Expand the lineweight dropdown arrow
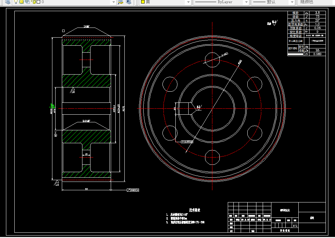The image size is (335, 238). coord(292,2)
